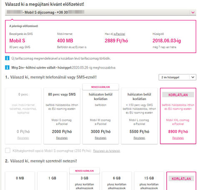The image size is (200, 190).
Task: Choose the Mobil L csomag 5500 Ft/hó card
Action: pos(139,116)
